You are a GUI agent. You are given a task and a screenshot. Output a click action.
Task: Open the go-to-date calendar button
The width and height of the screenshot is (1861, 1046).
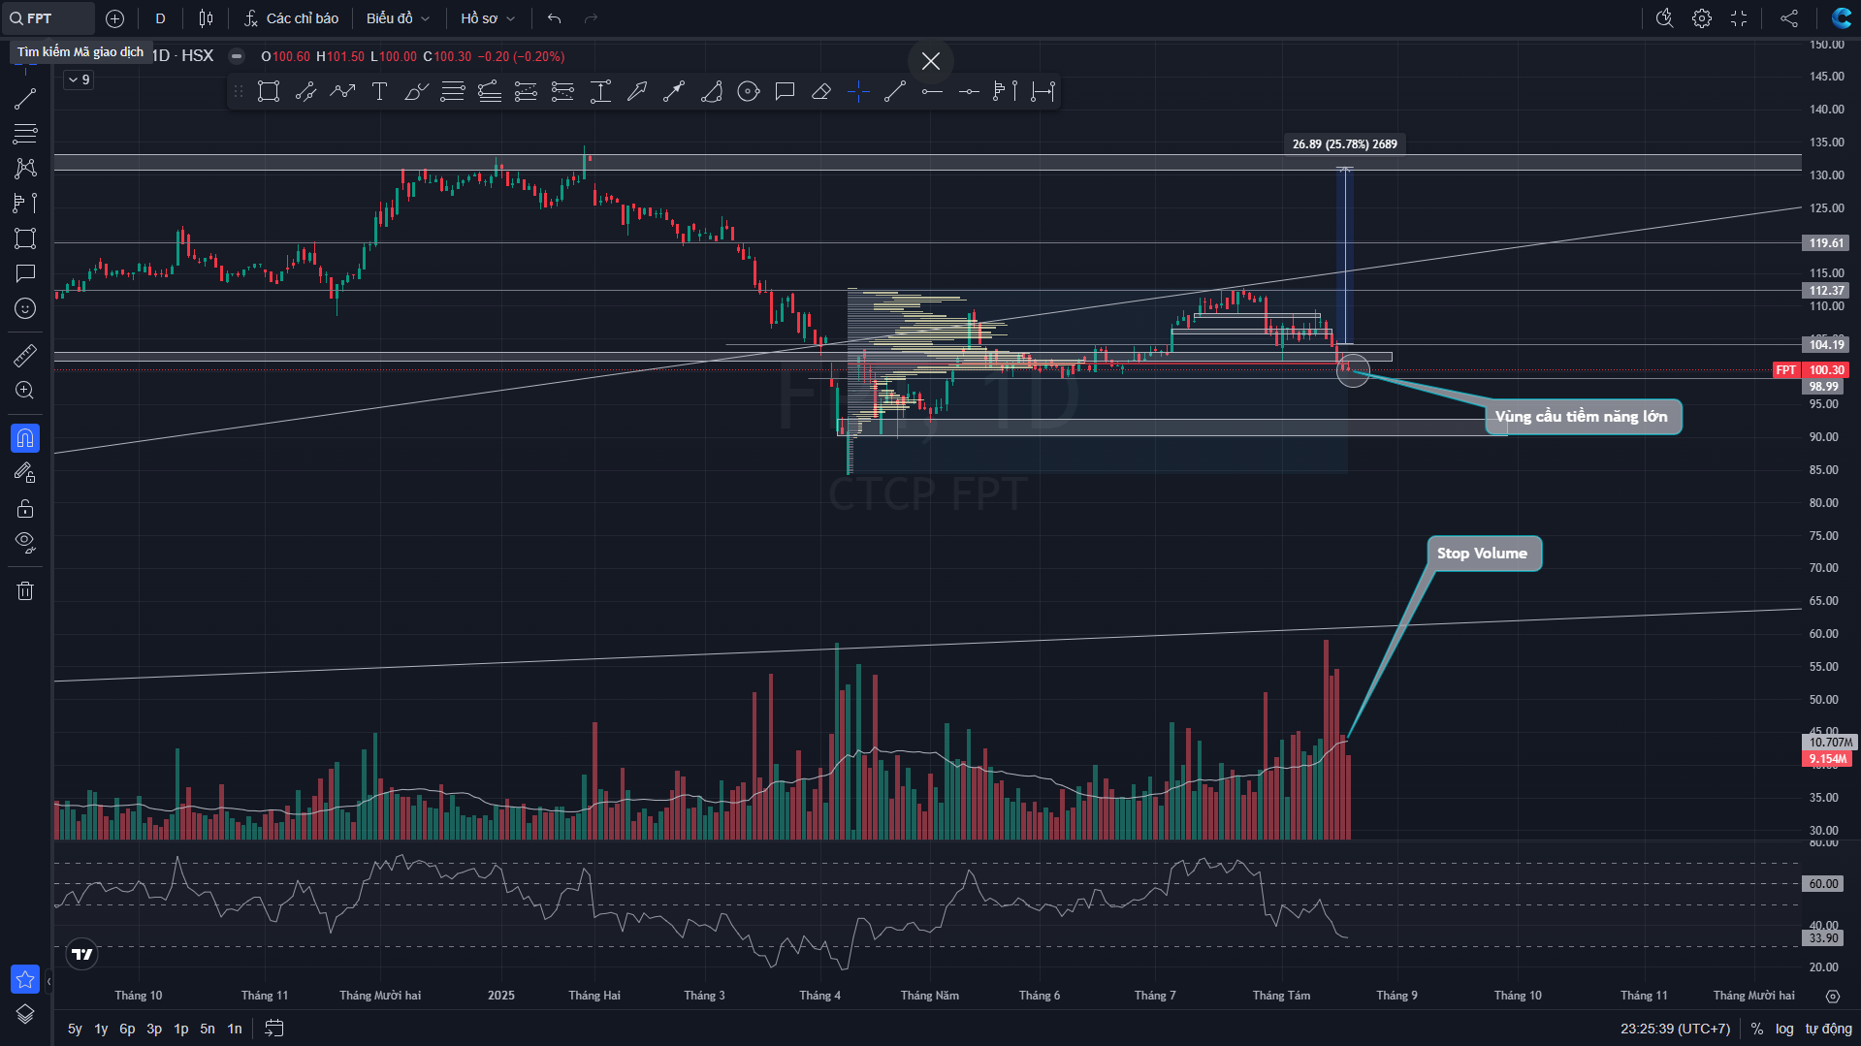(x=274, y=1029)
